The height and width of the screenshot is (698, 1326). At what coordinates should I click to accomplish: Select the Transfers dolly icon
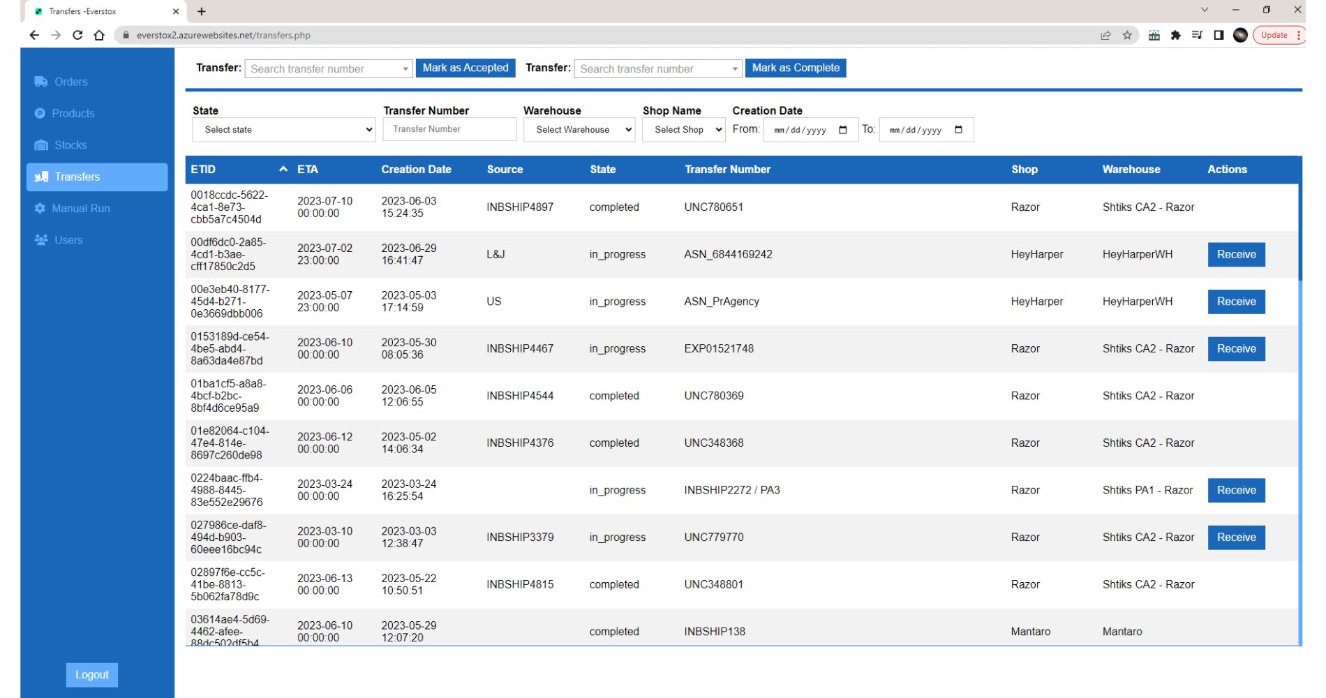[41, 177]
